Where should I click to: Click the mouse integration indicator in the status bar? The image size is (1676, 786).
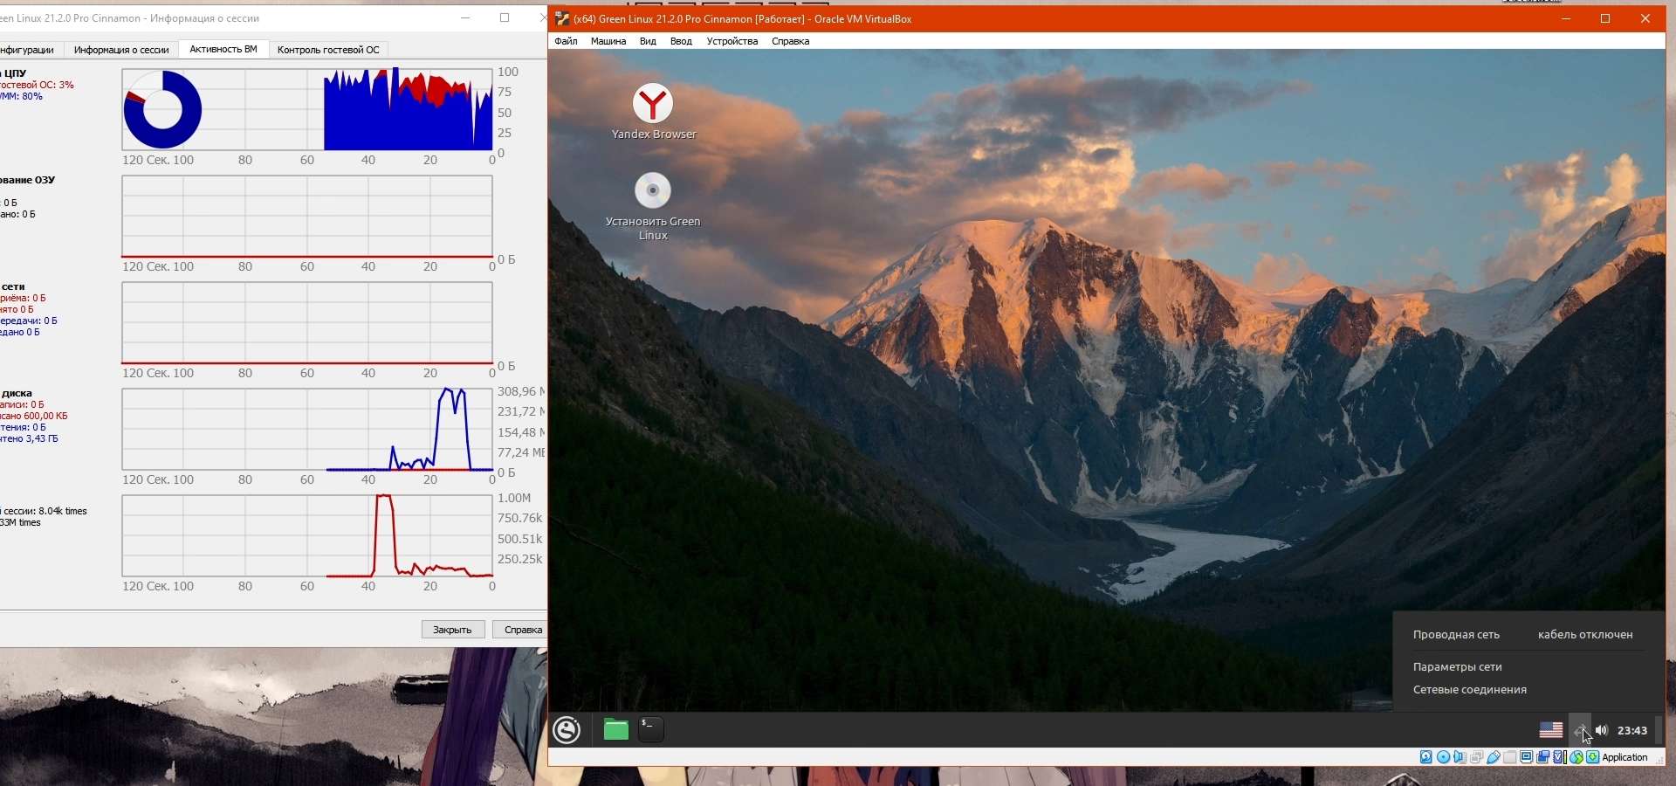pos(1576,757)
